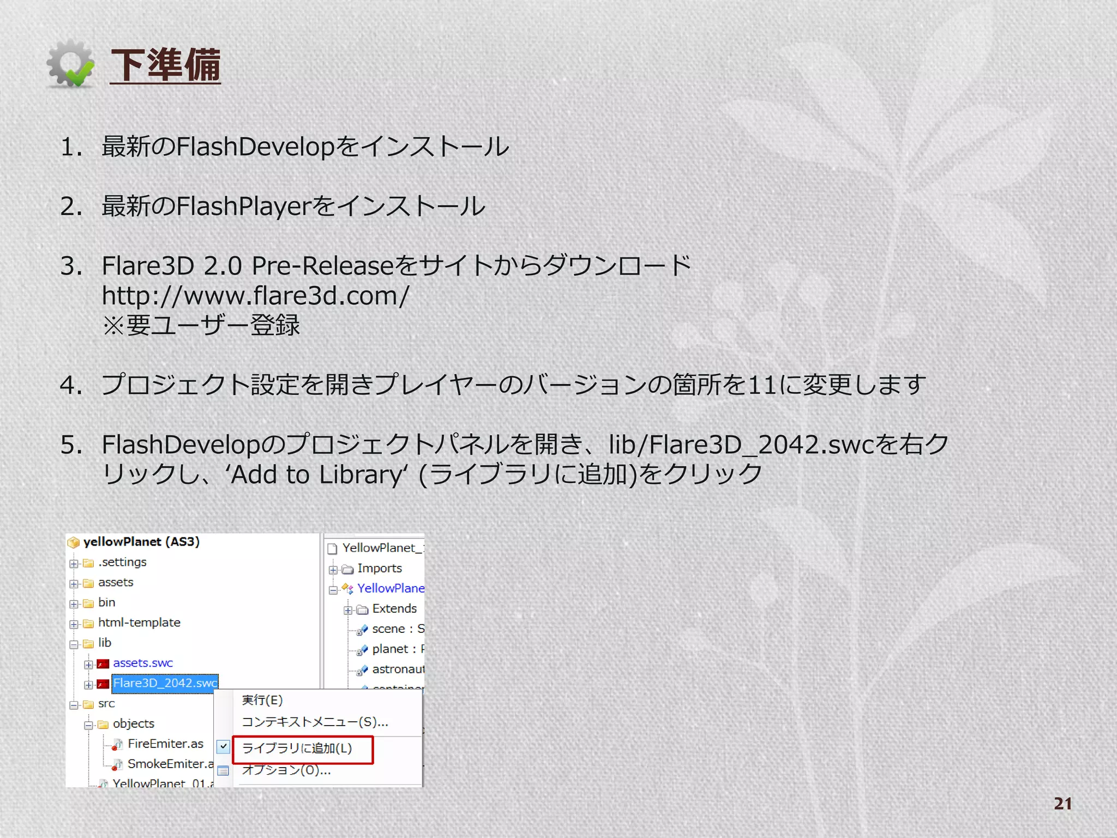Click the html-template folder icon
Viewport: 1117px width, 838px height.
(88, 624)
